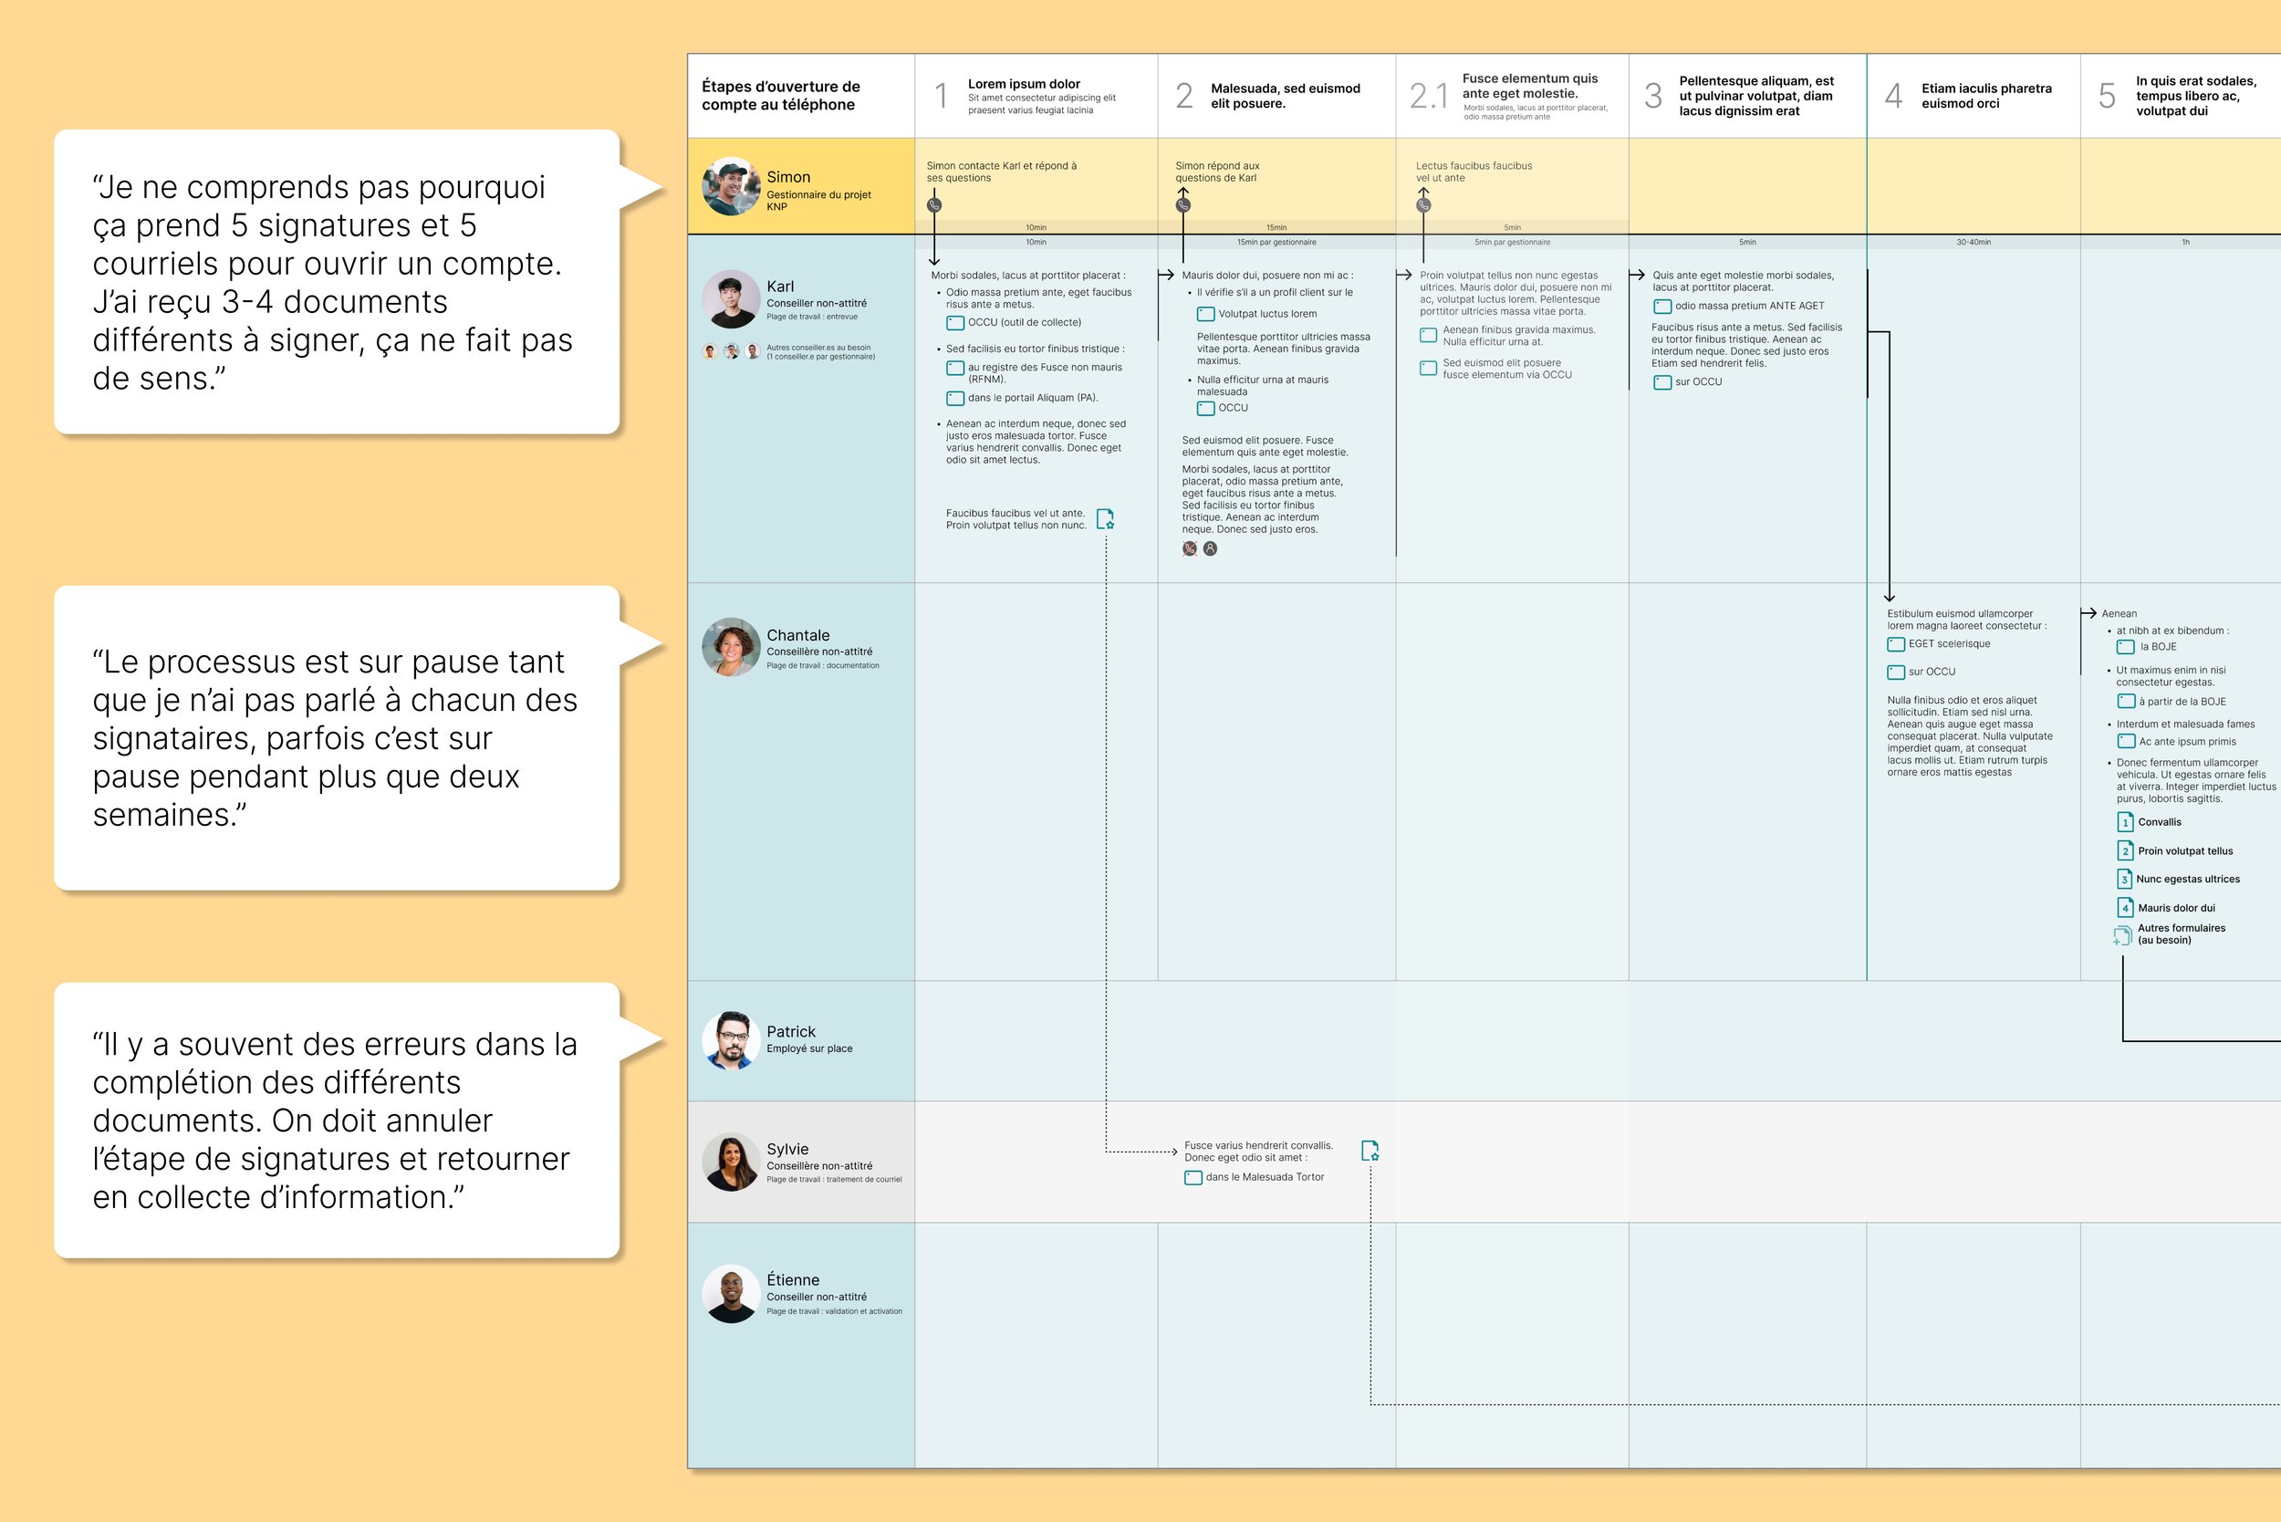Click window icon beside 'OCCU (outil de collecte)'
Viewport: 2281px width, 1522px height.
pos(955,323)
